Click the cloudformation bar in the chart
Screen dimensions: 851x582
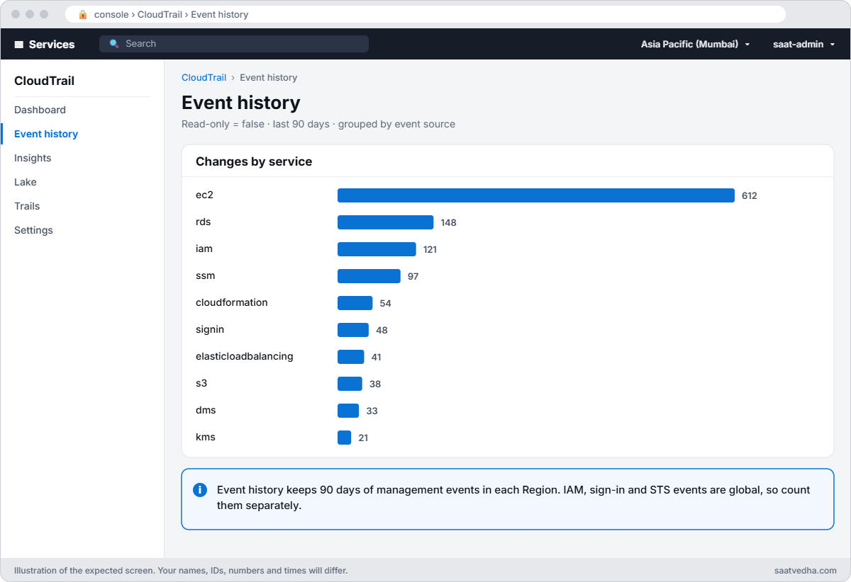(355, 303)
